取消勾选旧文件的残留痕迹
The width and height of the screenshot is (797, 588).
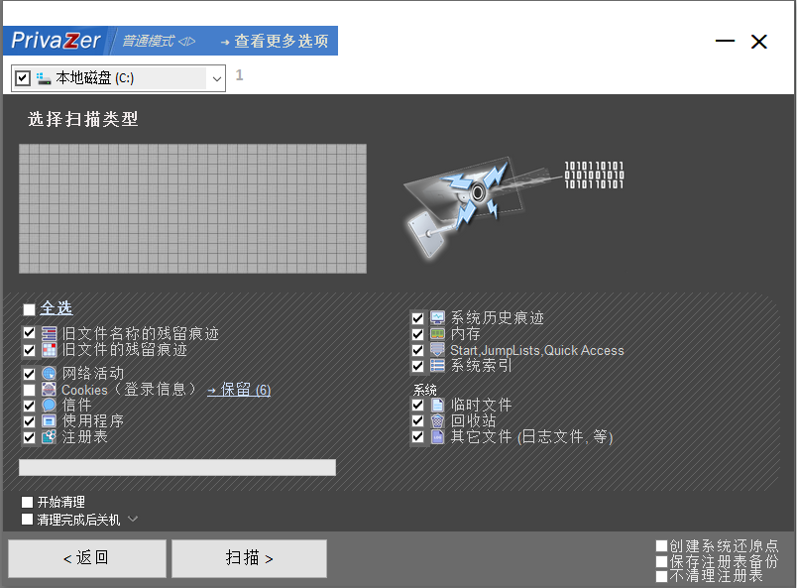coord(29,350)
